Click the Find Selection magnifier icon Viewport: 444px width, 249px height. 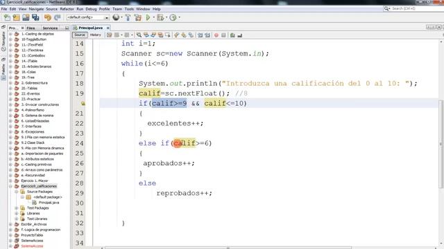pos(139,35)
